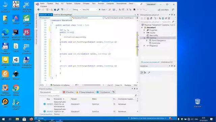Open the Правка menu
Screen dimensions: 216x122
pos(50,3)
